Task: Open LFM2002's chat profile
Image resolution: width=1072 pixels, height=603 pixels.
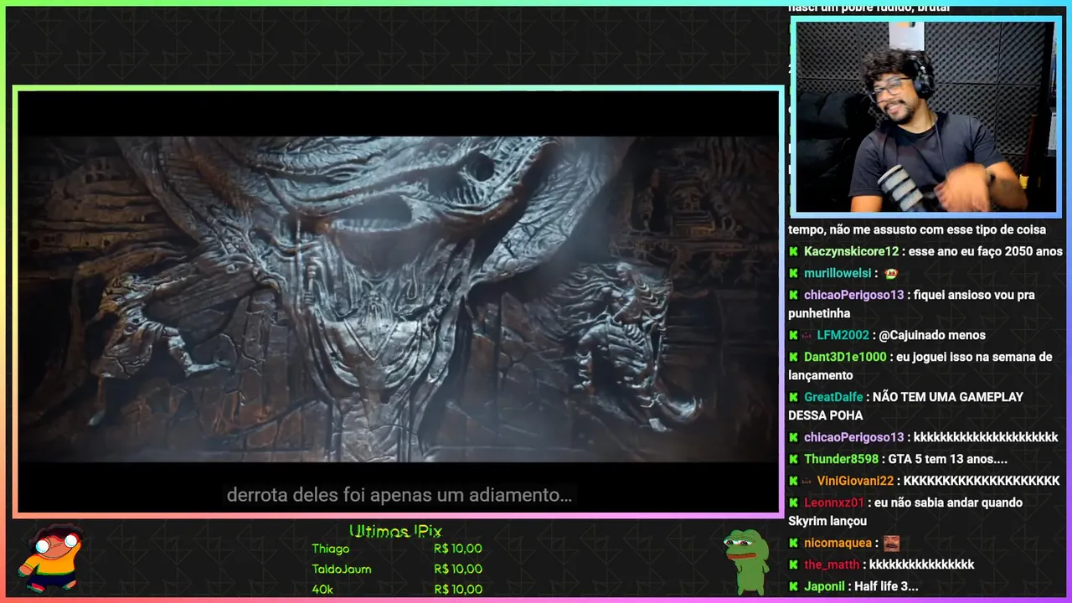Action: pyautogui.click(x=843, y=335)
